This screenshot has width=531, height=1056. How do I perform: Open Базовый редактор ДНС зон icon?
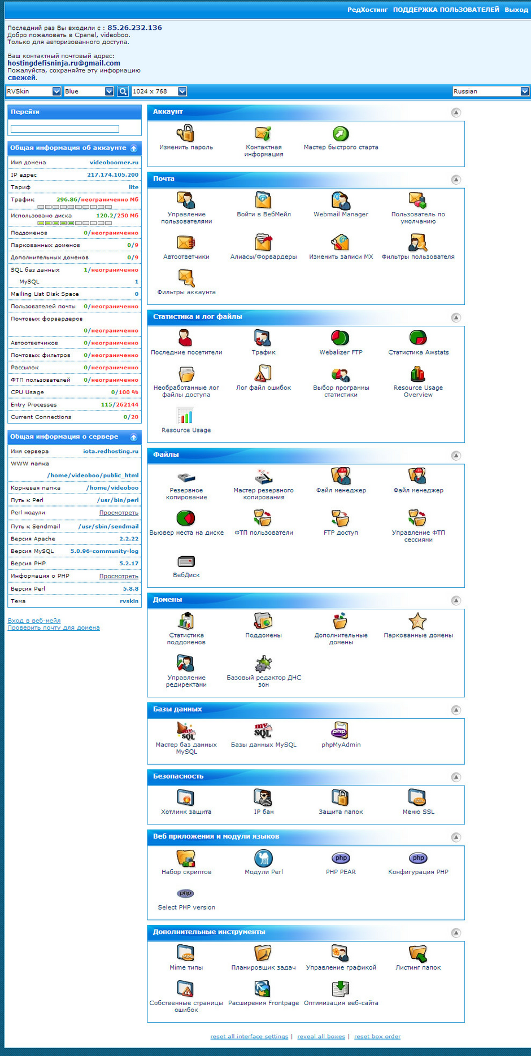coord(263,664)
